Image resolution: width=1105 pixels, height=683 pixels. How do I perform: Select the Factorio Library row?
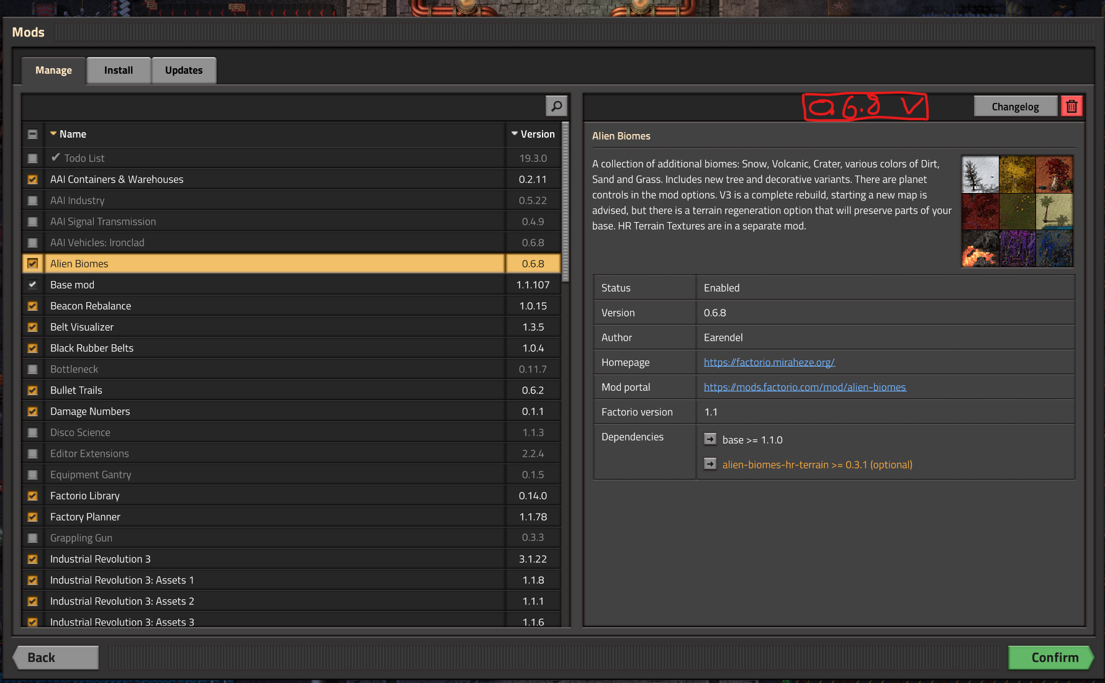coord(292,496)
